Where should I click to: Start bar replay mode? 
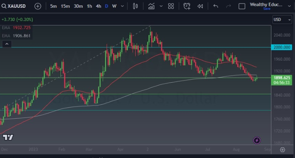pyautogui.click(x=200, y=6)
